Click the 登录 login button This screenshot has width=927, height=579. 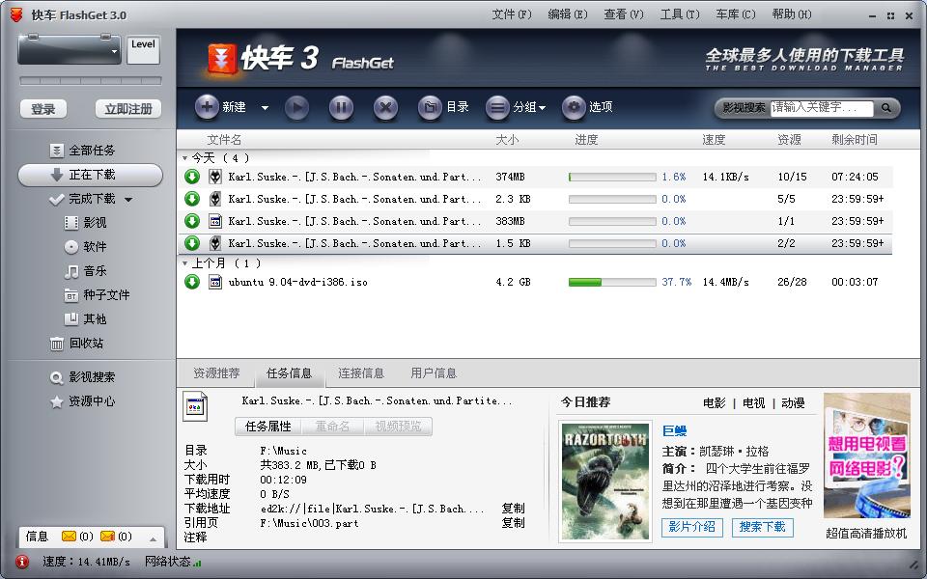click(43, 109)
